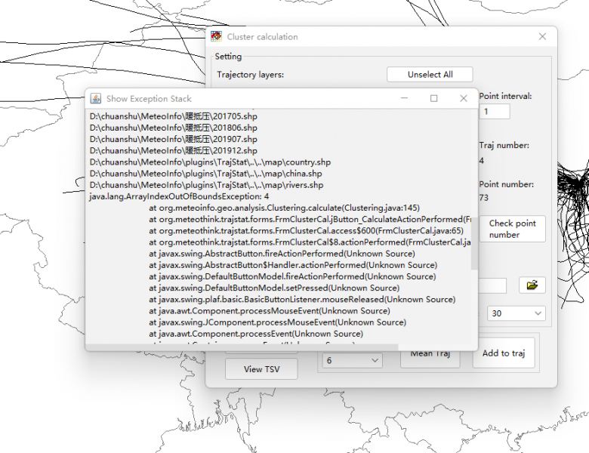589x453 pixels.
Task: Click the ArrayIndexOutOfBoundsException line in the stack
Action: click(x=173, y=196)
